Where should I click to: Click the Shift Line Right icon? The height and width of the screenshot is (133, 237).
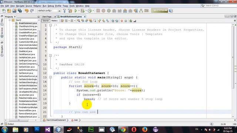click(117, 21)
